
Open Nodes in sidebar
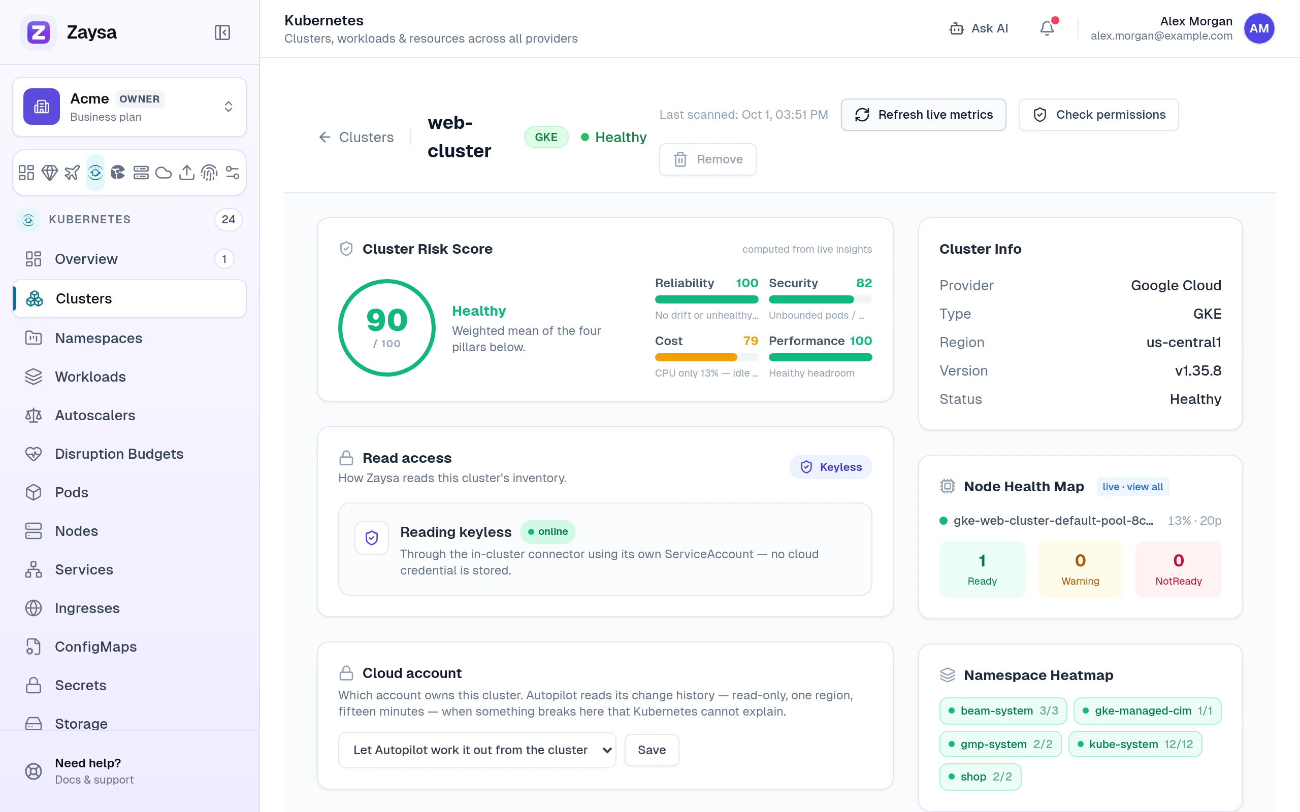click(x=129, y=531)
